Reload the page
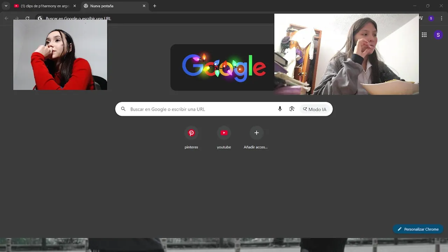This screenshot has width=448, height=252. coord(27,18)
